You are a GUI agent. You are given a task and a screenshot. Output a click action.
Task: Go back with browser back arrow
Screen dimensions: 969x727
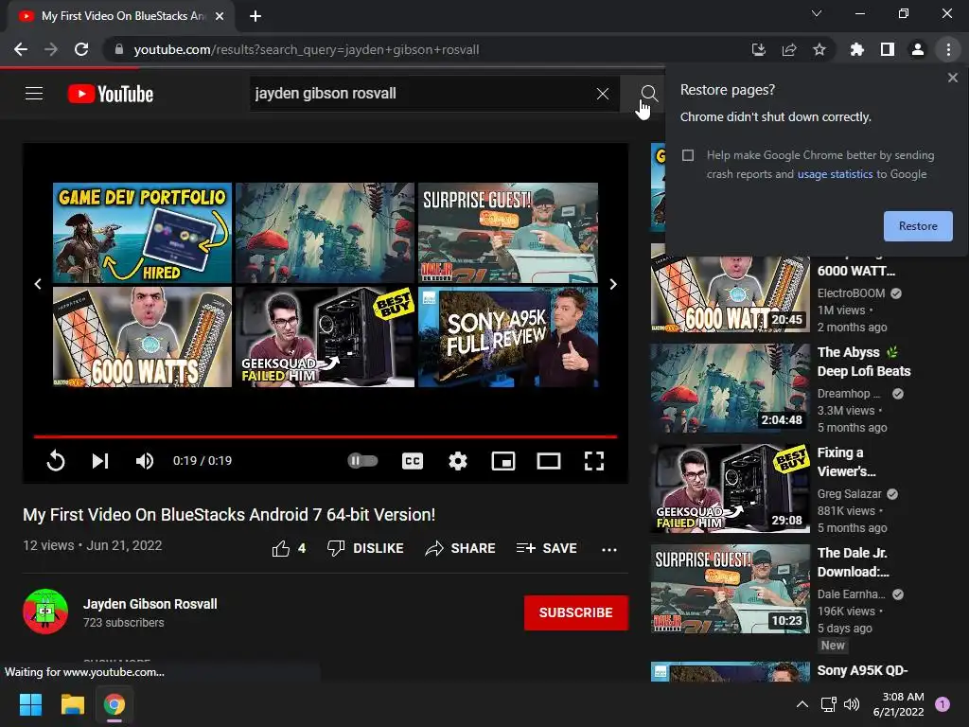21,49
